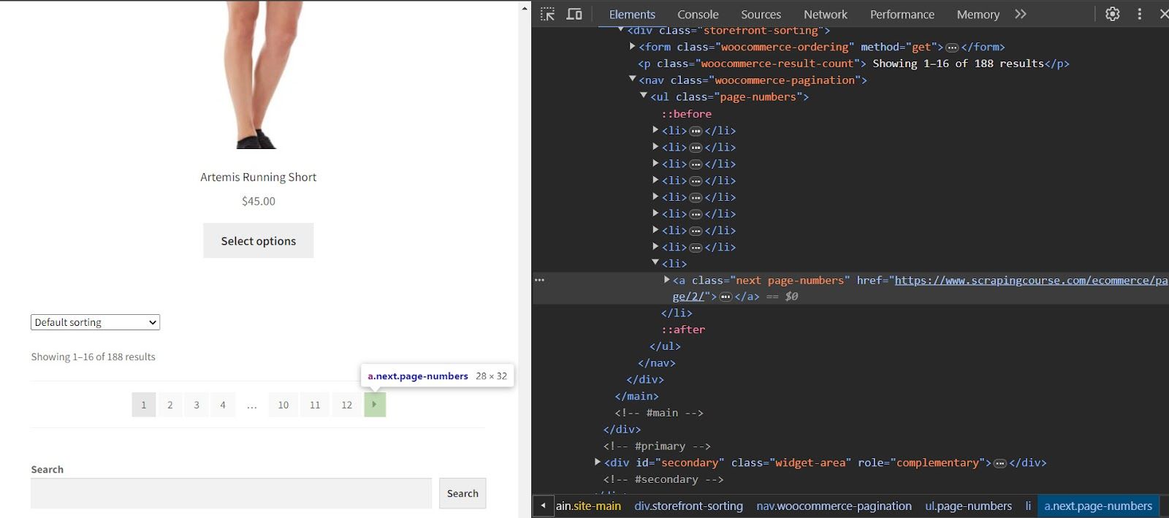The width and height of the screenshot is (1169, 518).
Task: Go to pagination page 12
Action: tap(347, 405)
